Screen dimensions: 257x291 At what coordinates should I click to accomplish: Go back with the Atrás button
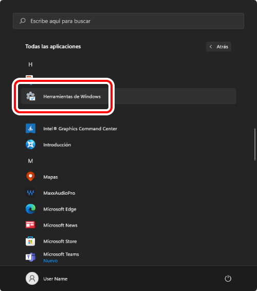[x=218, y=46]
